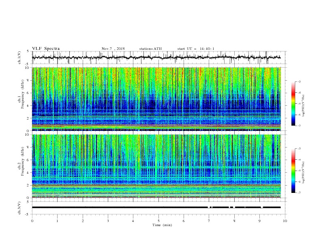Click the 'station=ATH' label
321x248 pixels.
(150, 49)
